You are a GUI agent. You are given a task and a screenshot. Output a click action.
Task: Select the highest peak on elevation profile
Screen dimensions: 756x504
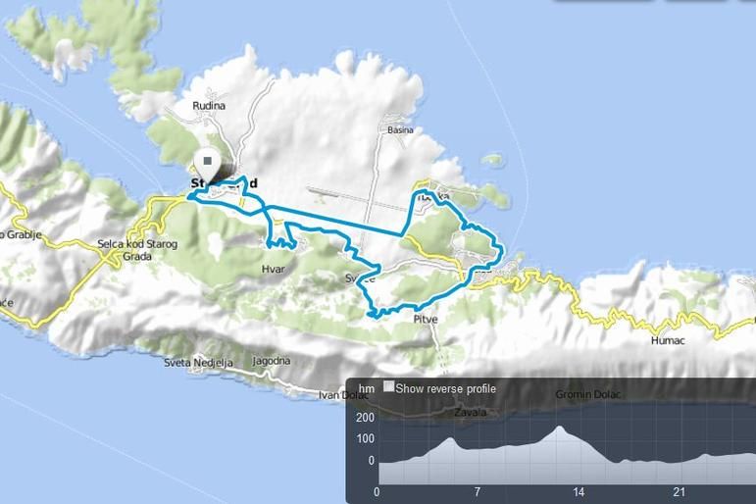tap(559, 427)
